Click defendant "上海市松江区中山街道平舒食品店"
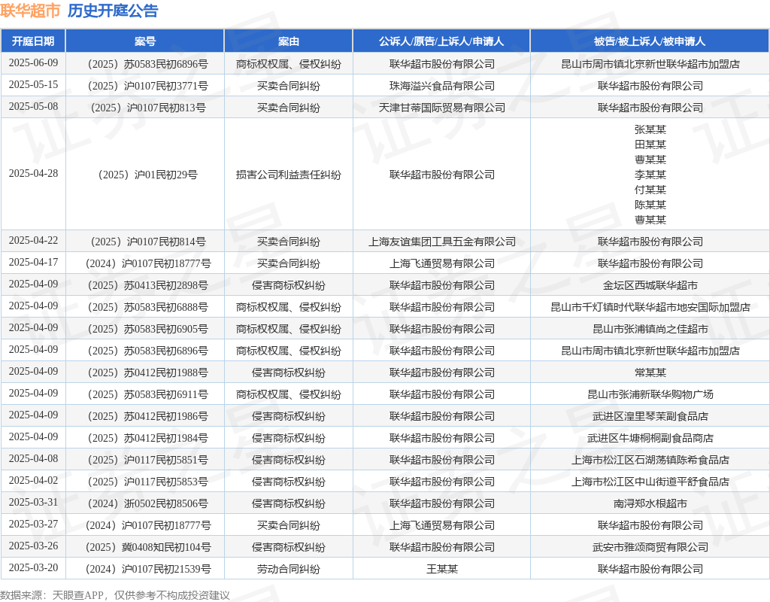This screenshot has width=770, height=602. pyautogui.click(x=650, y=482)
